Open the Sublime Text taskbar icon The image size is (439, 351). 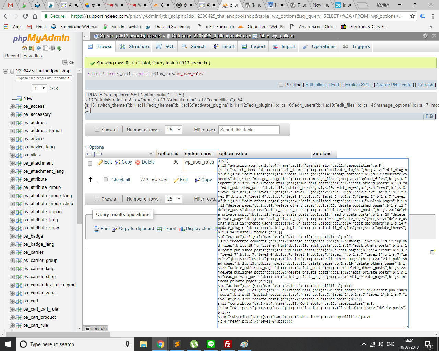point(177,344)
